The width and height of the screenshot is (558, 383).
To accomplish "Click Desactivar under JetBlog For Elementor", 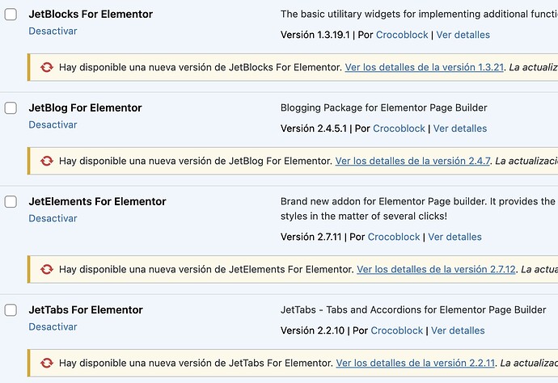I will click(x=53, y=124).
